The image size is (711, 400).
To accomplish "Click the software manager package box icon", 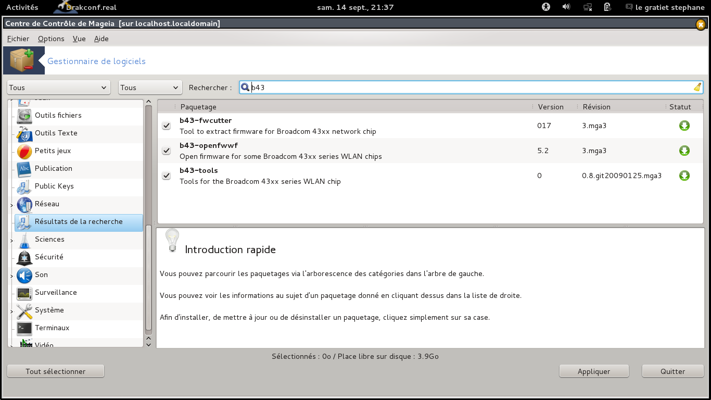I will 21,60.
